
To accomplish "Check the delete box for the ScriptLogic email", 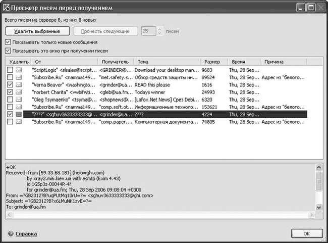I will [x=10, y=70].
